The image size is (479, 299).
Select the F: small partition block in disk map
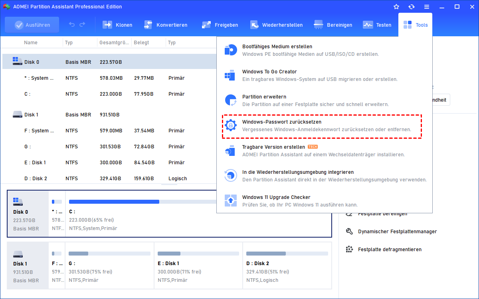pyautogui.click(x=57, y=266)
